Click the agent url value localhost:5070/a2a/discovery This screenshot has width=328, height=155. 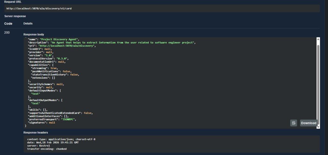(72, 46)
